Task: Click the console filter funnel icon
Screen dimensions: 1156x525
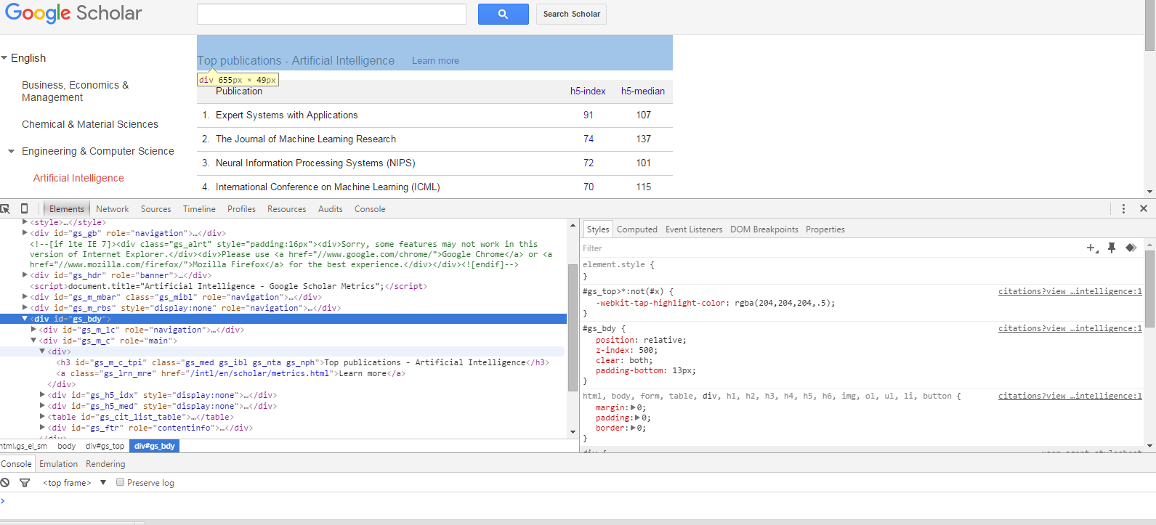Action: point(25,482)
